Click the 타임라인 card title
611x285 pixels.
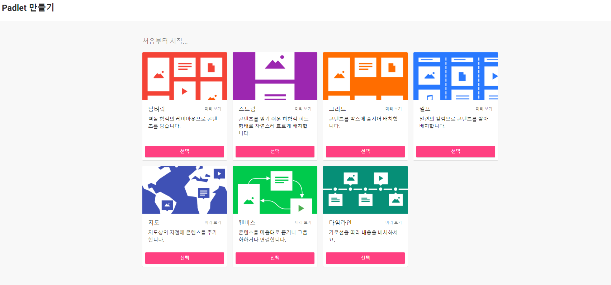click(x=340, y=222)
